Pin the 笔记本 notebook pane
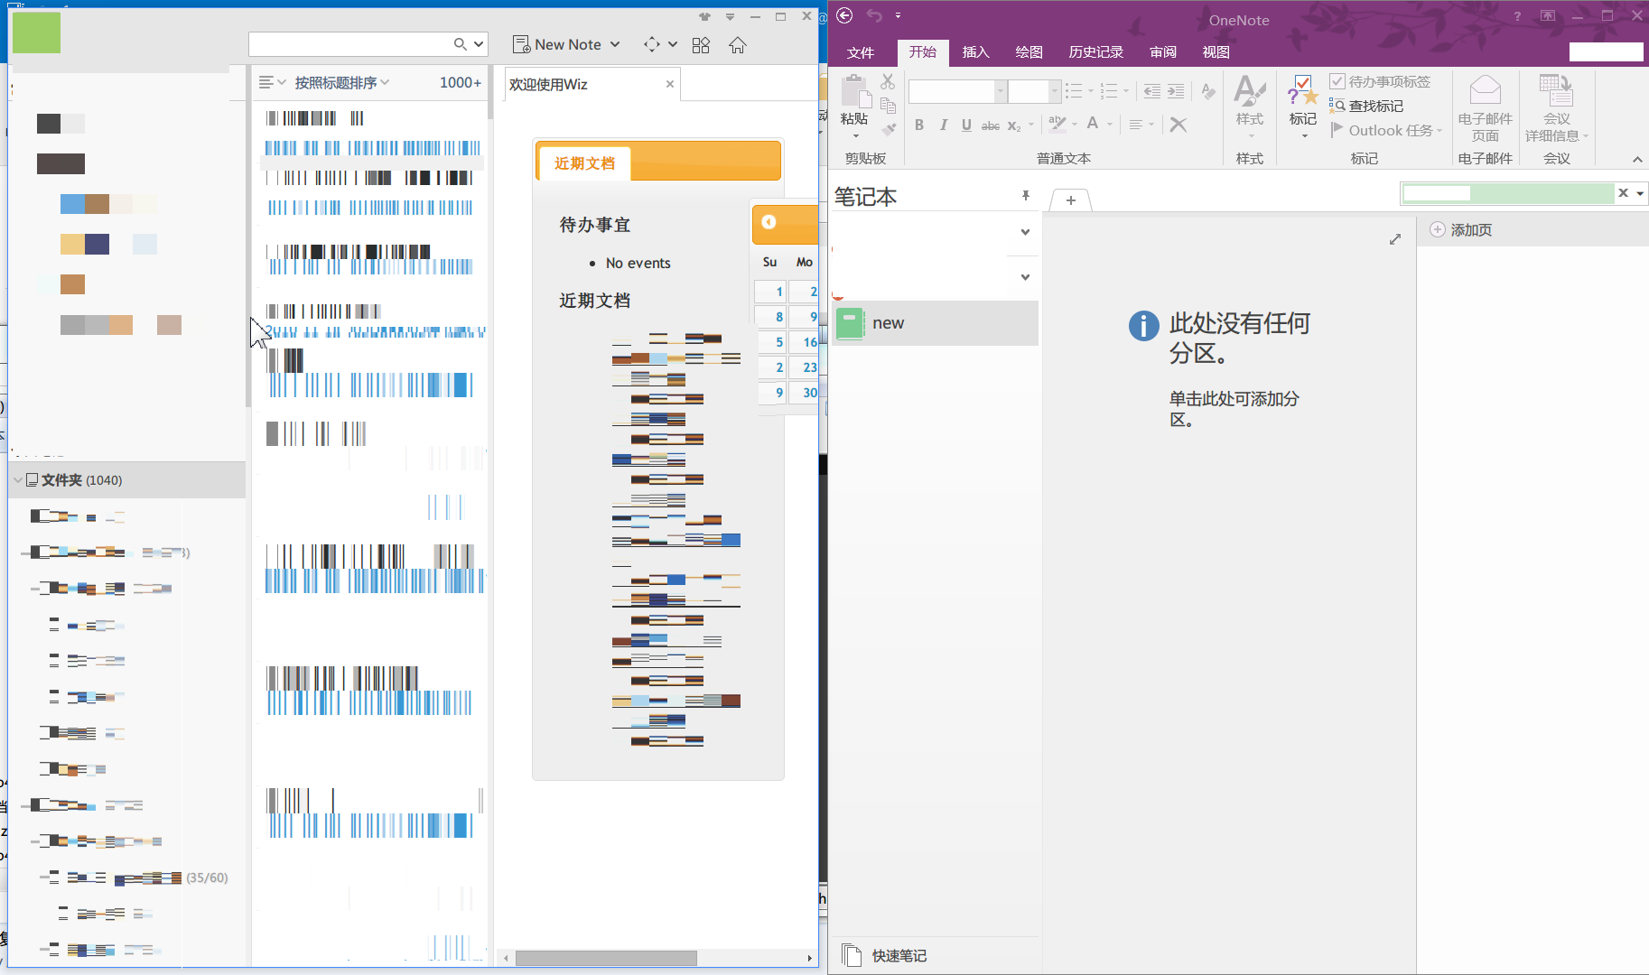The width and height of the screenshot is (1649, 975). tap(1026, 196)
